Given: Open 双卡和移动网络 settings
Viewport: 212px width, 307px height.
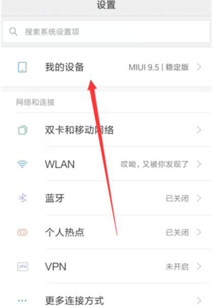Looking at the screenshot, I should tap(106, 130).
